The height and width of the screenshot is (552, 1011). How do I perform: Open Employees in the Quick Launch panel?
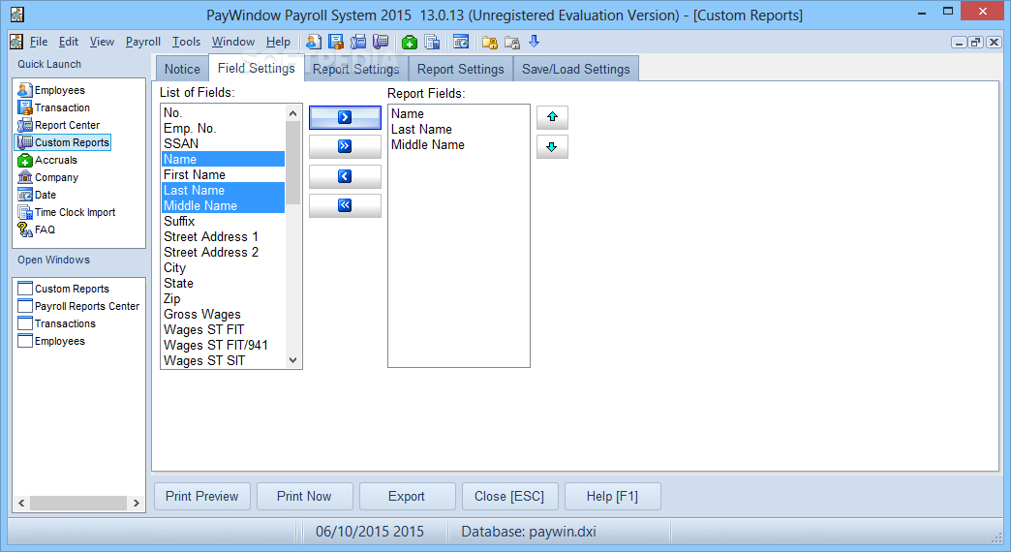(x=51, y=90)
